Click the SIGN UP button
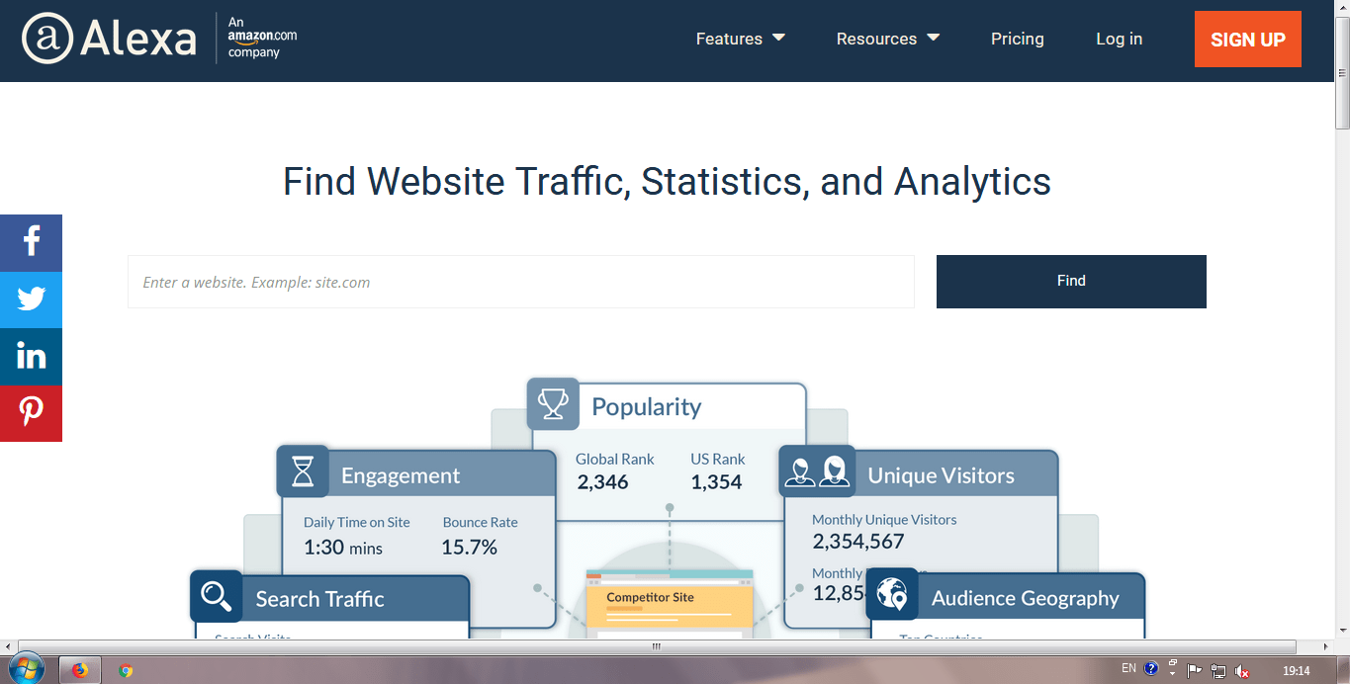The width and height of the screenshot is (1350, 684). 1248,40
